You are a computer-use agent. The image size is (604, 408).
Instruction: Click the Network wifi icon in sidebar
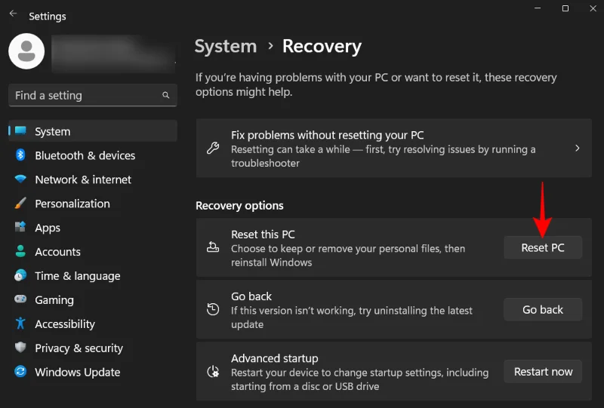coord(20,179)
